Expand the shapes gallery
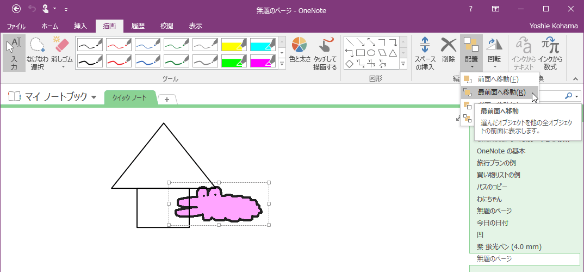The image size is (584, 272). tap(403, 64)
